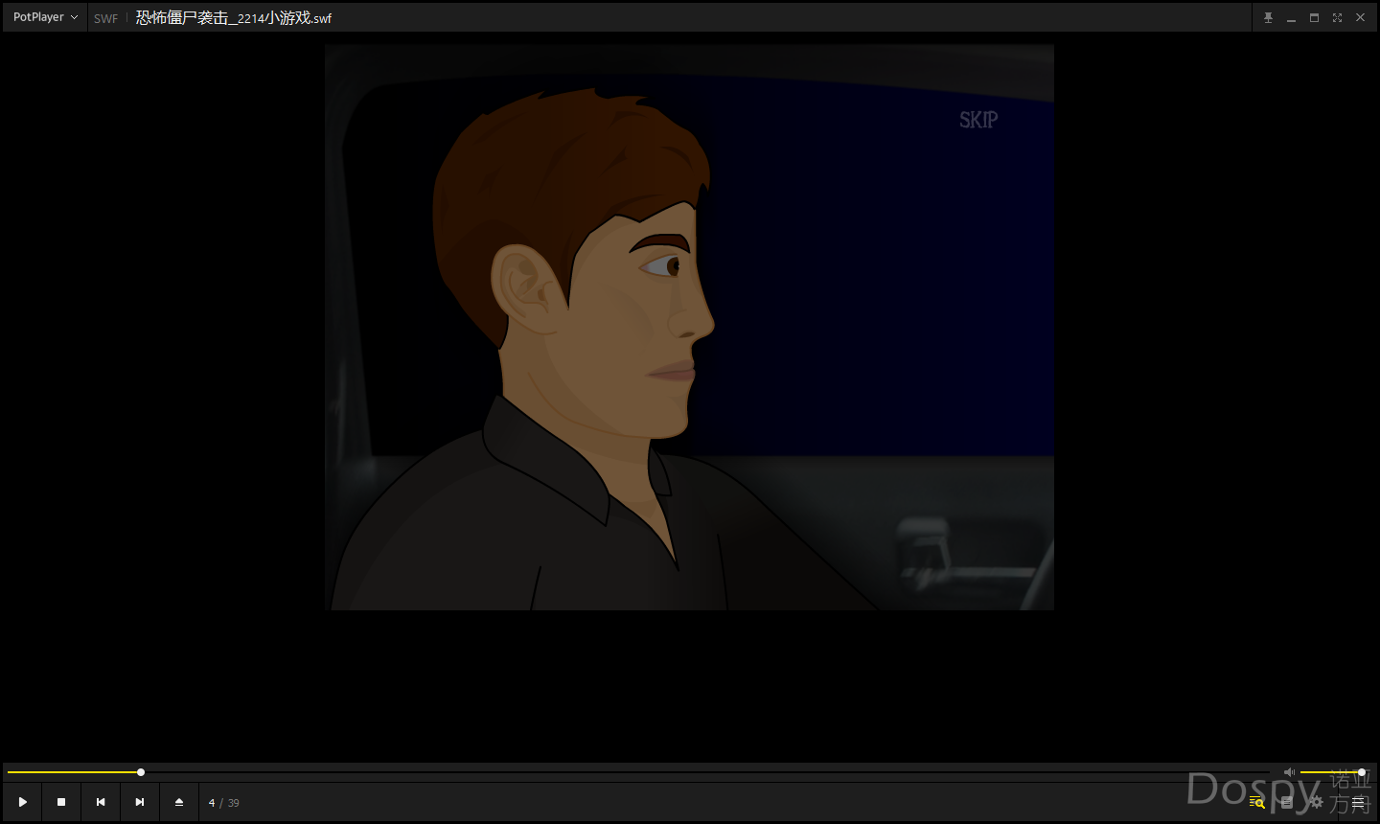Screen dimensions: 1380x824
Task: Click the 4 / 39 frame counter
Action: 224,803
